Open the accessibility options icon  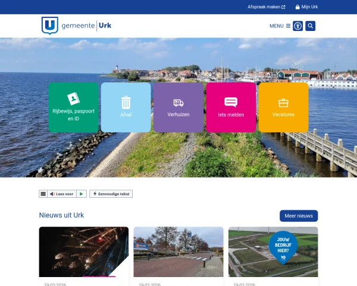point(297,26)
